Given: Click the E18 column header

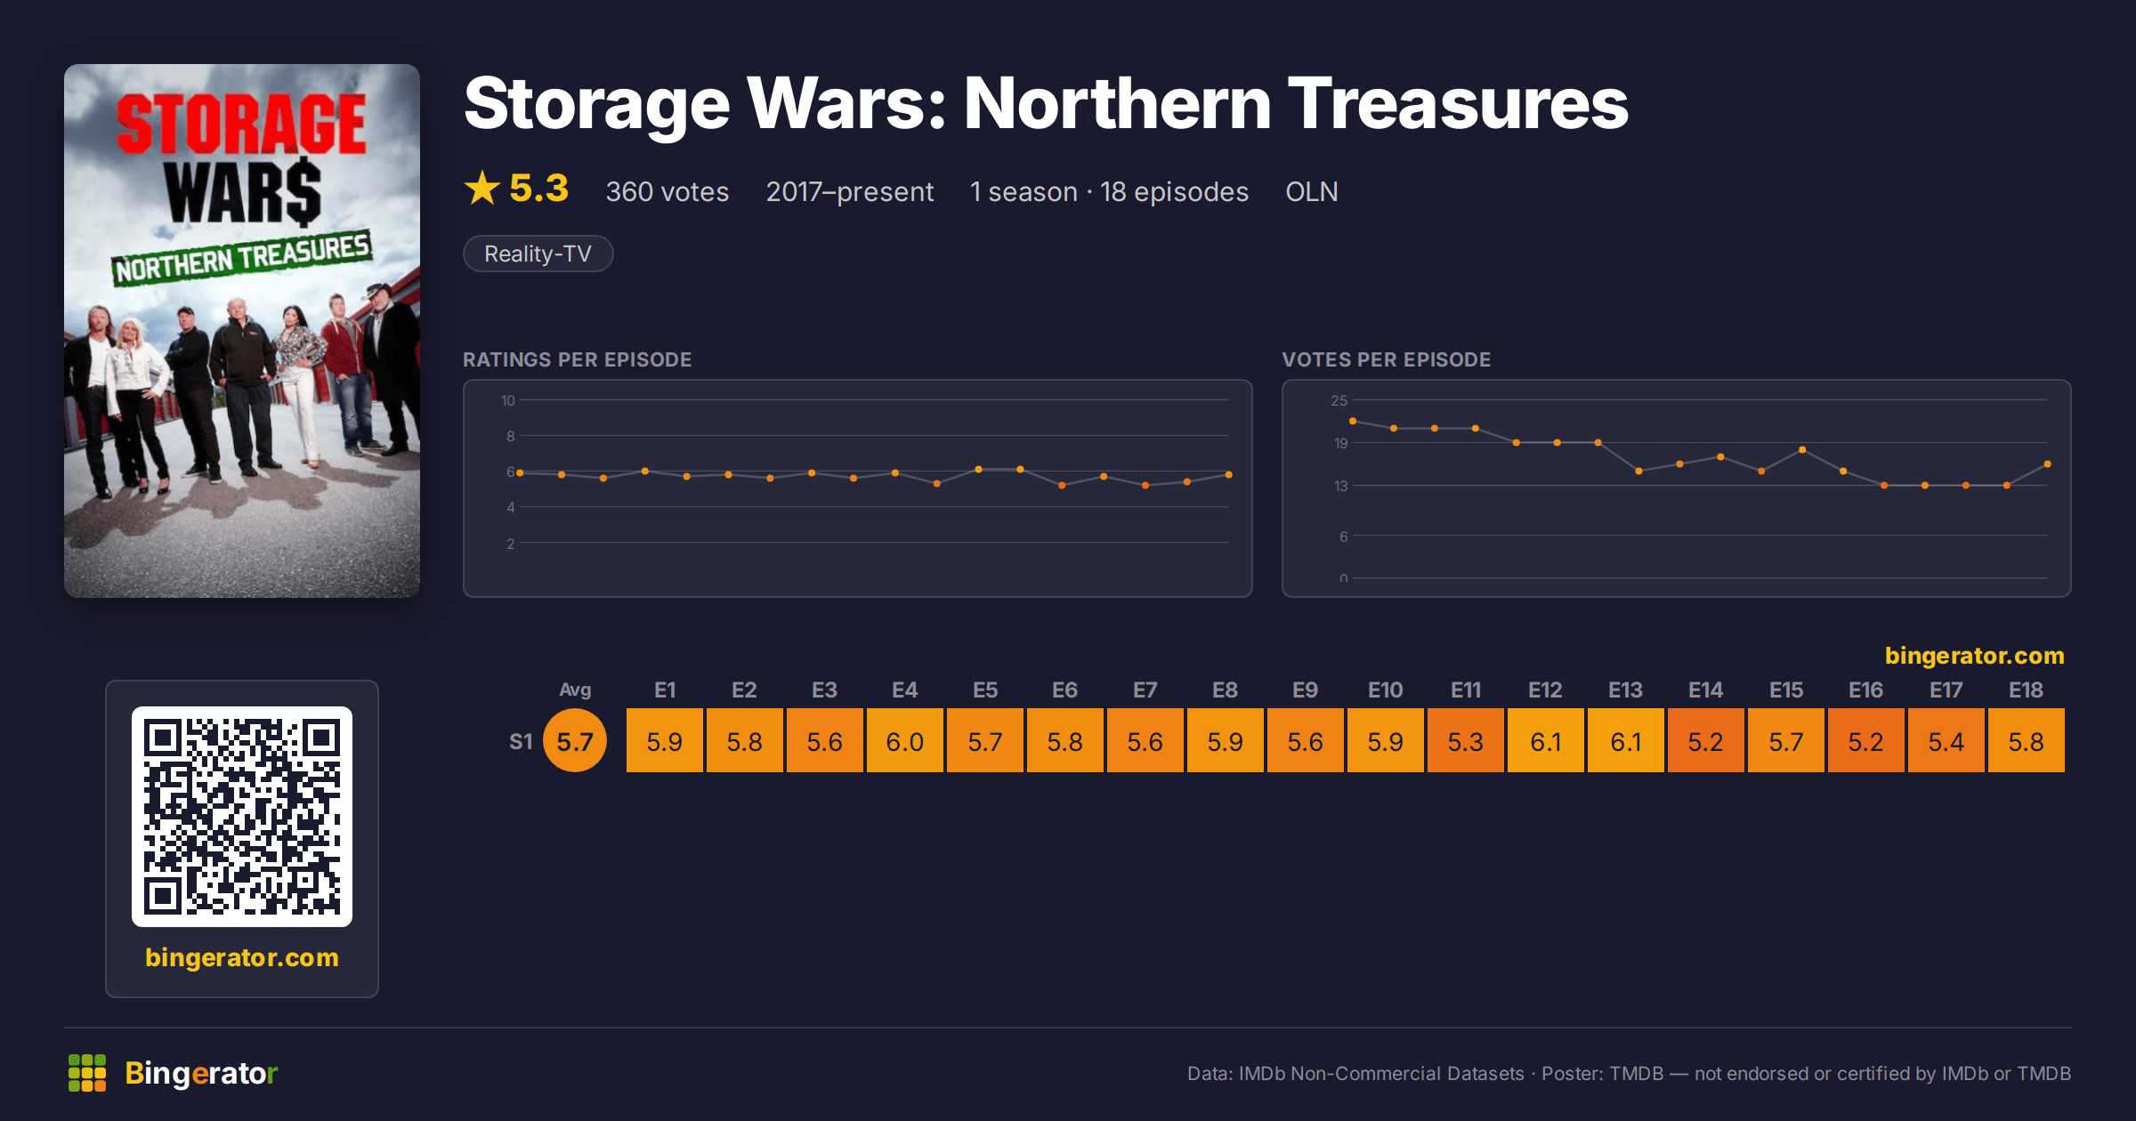Looking at the screenshot, I should point(2027,690).
